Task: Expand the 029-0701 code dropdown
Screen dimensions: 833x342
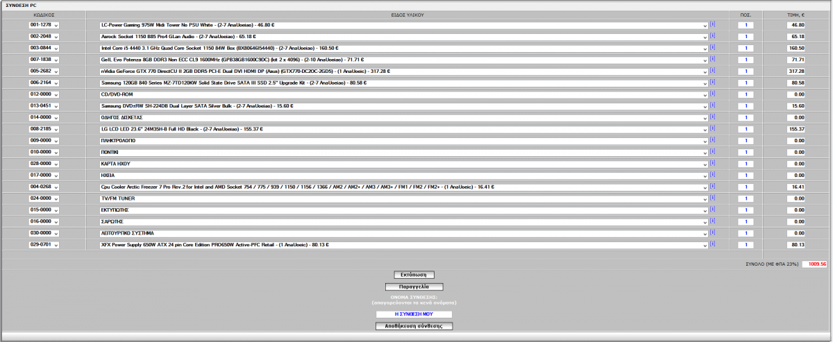Action: pyautogui.click(x=44, y=245)
